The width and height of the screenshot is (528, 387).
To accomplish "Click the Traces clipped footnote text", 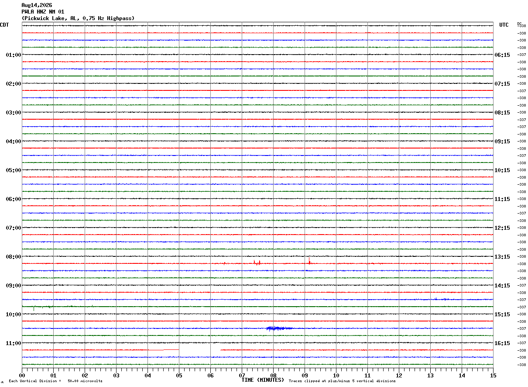I will click(342, 381).
